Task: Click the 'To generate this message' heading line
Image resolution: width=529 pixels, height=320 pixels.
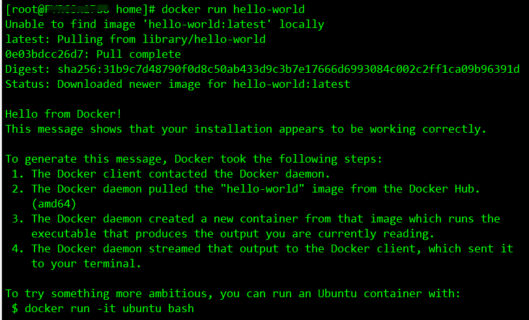Action: coord(193,159)
